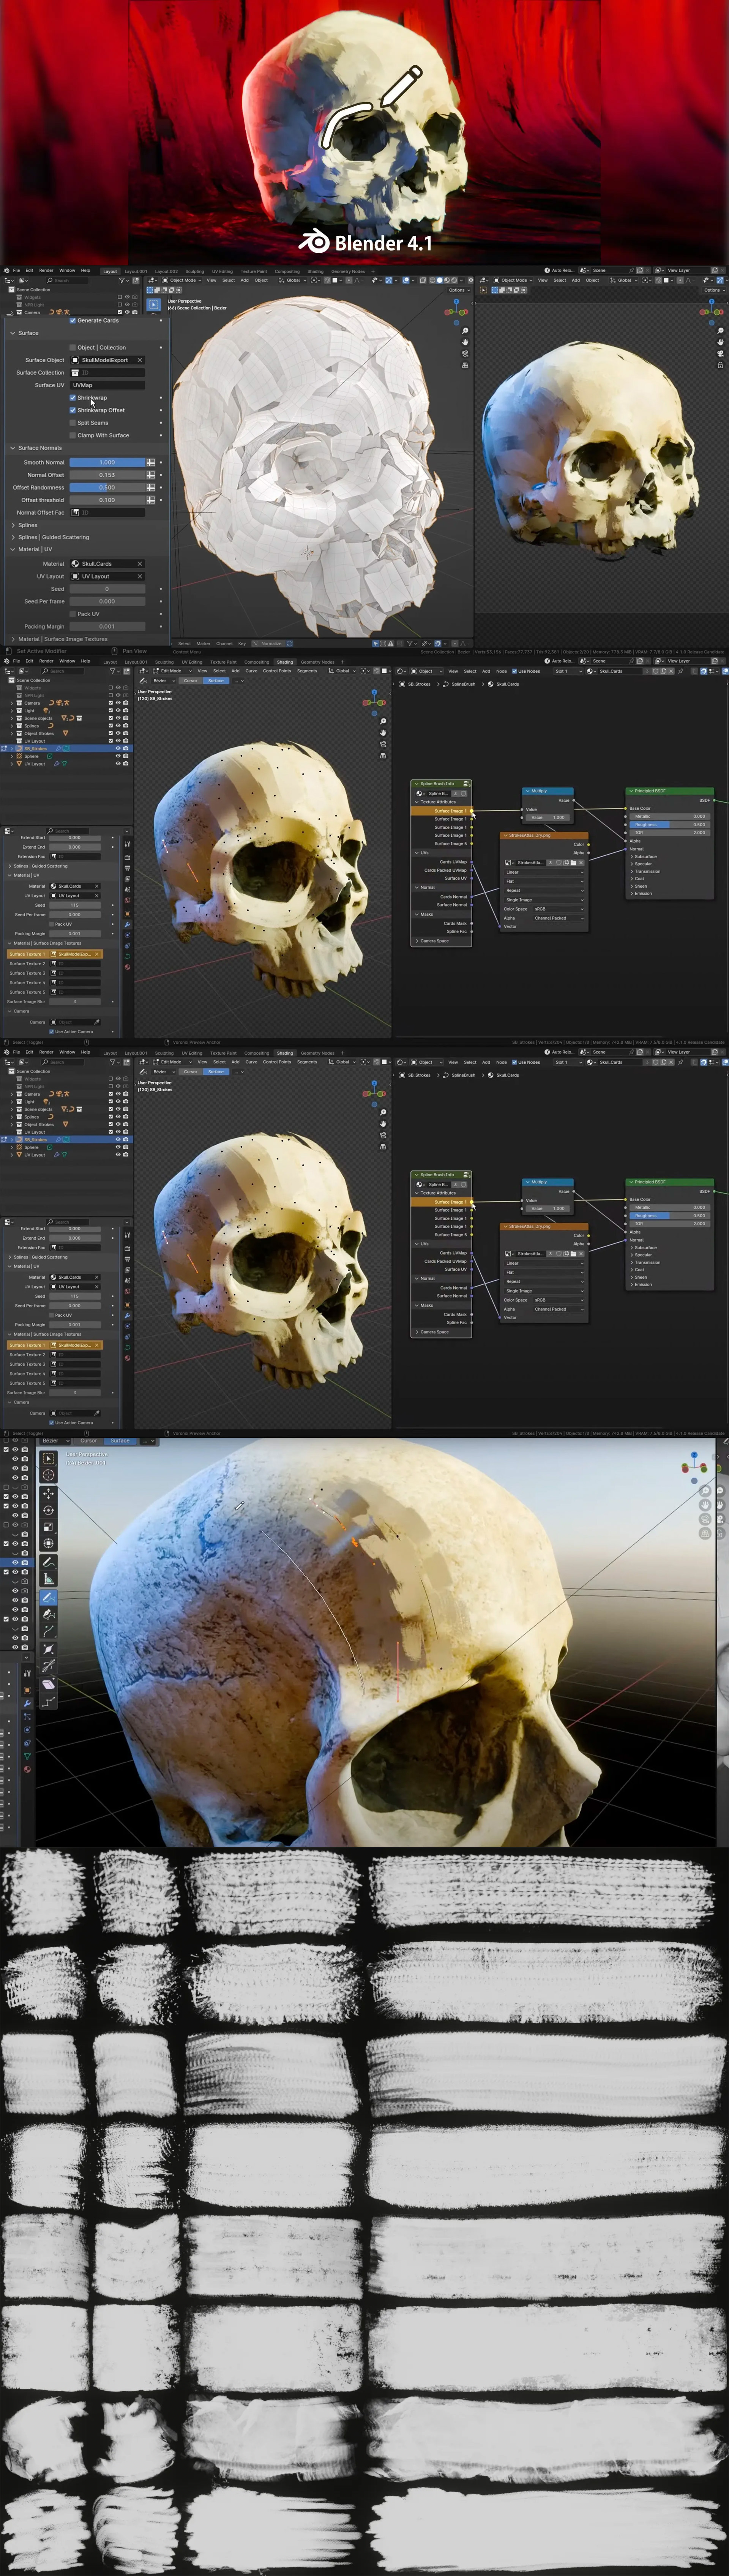Enable Clamp With Surface option
The image size is (729, 2576).
(x=73, y=435)
